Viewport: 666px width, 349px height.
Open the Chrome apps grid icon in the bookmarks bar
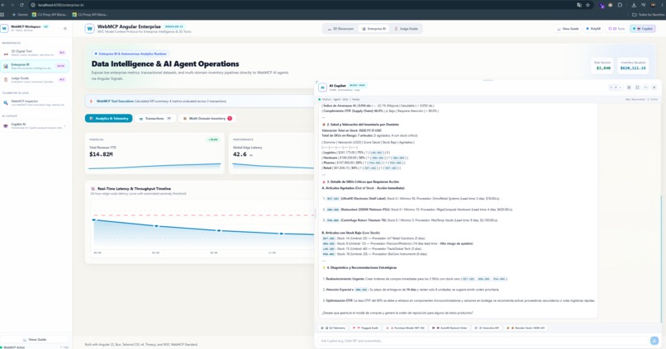pyautogui.click(x=2, y=14)
